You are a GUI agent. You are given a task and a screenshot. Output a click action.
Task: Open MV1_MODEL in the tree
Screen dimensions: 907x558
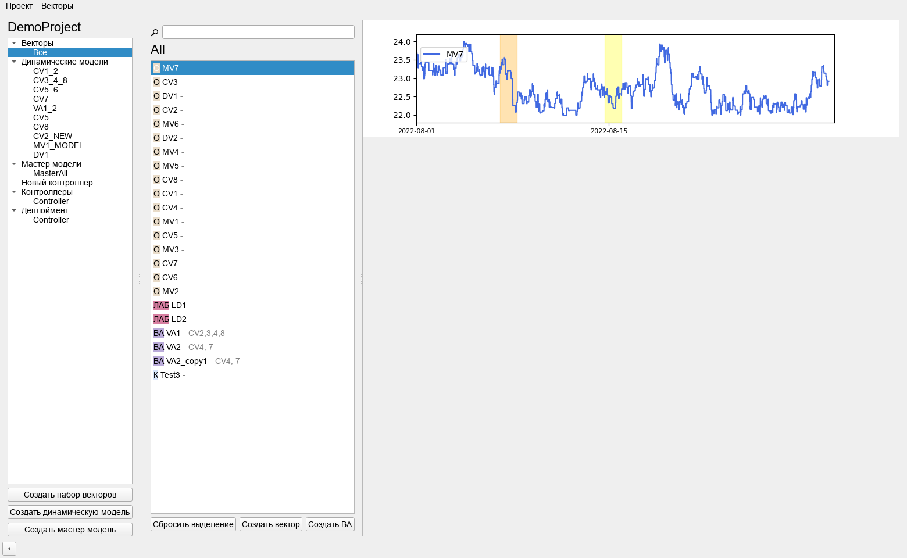58,145
